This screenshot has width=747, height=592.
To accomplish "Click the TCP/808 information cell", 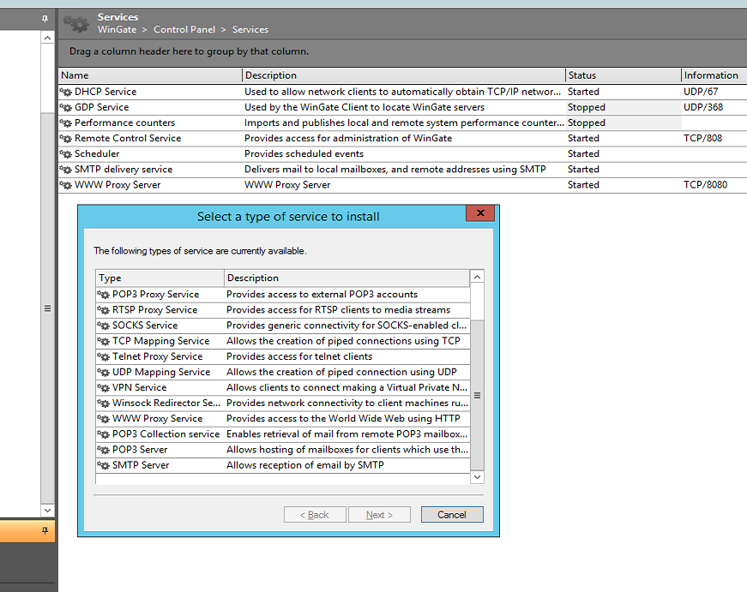I will 702,139.
